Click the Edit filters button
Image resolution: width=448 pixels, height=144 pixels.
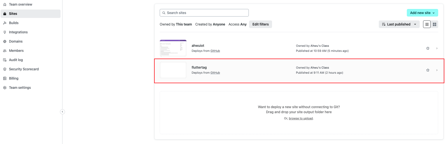[260, 24]
